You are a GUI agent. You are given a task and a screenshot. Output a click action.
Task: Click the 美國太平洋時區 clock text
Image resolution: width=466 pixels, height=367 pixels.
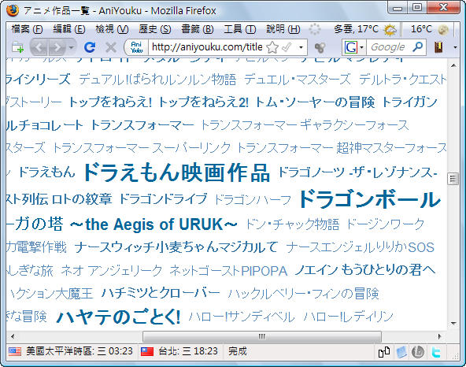[x=80, y=351]
